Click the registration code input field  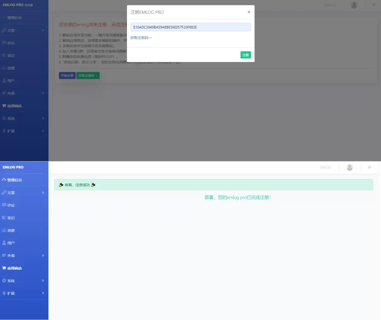(190, 27)
